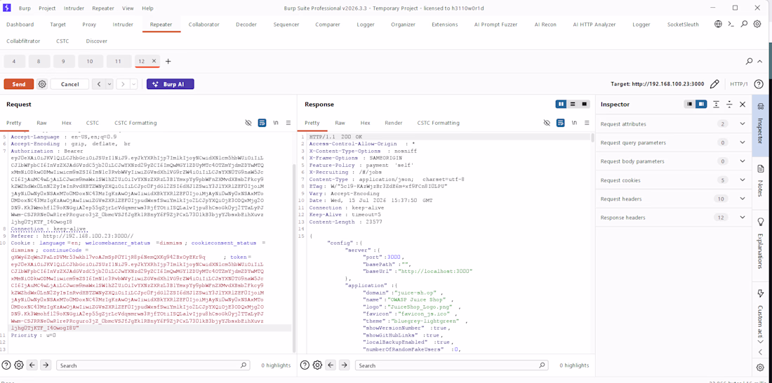The height and width of the screenshot is (383, 772).
Task: Switch to side-by-side response layout
Action: [561, 105]
